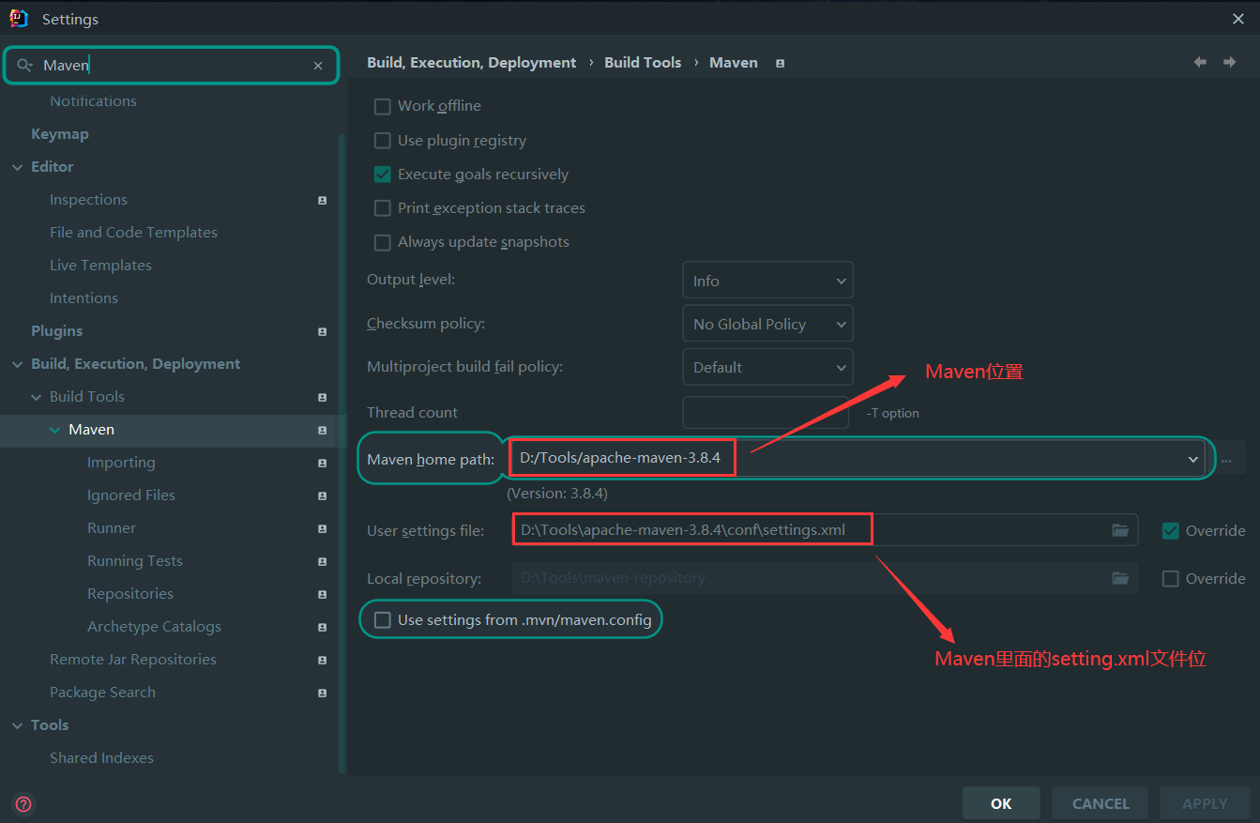
Task: Click project-level icon beside Repositories
Action: (322, 594)
